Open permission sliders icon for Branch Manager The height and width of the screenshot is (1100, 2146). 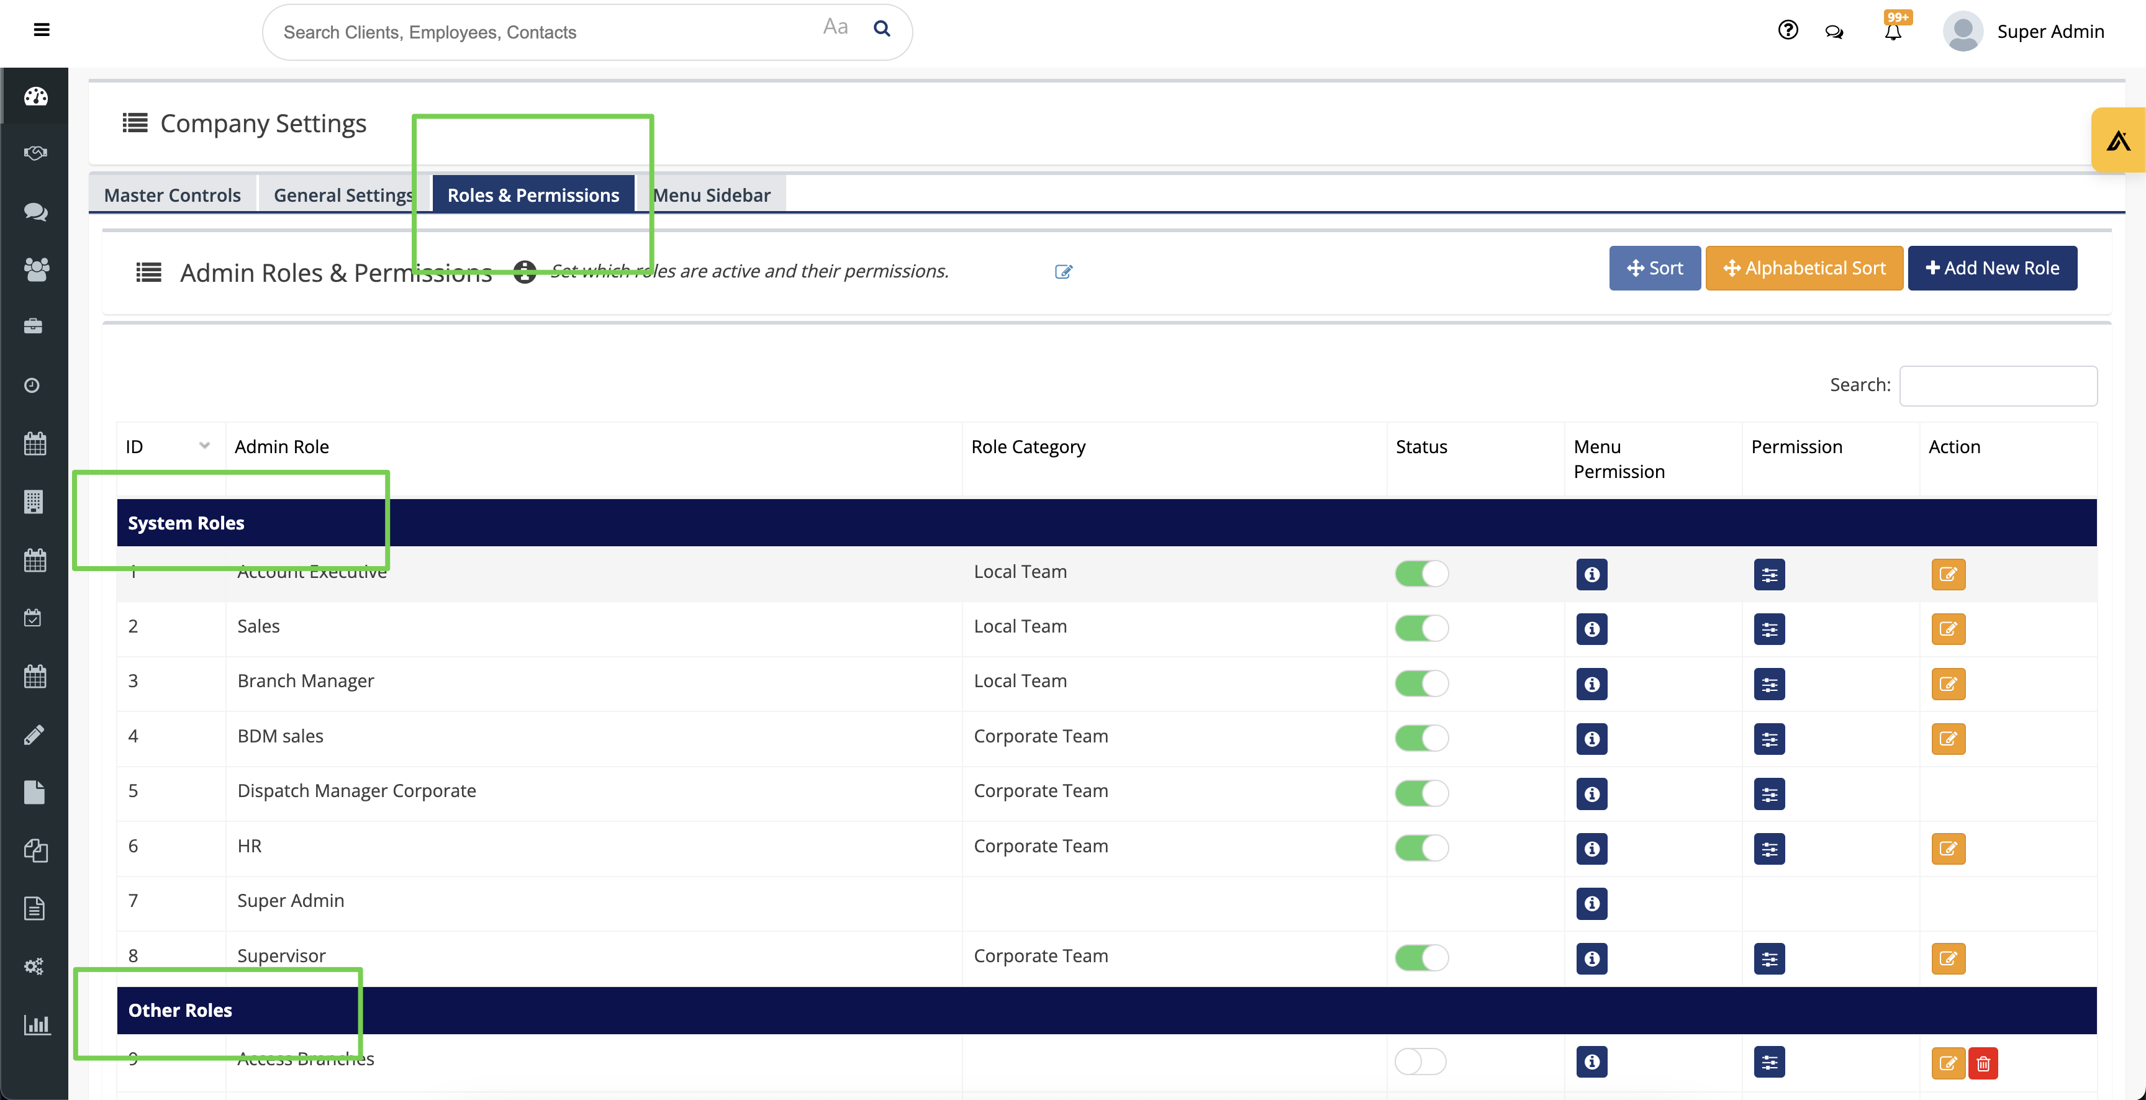1768,683
